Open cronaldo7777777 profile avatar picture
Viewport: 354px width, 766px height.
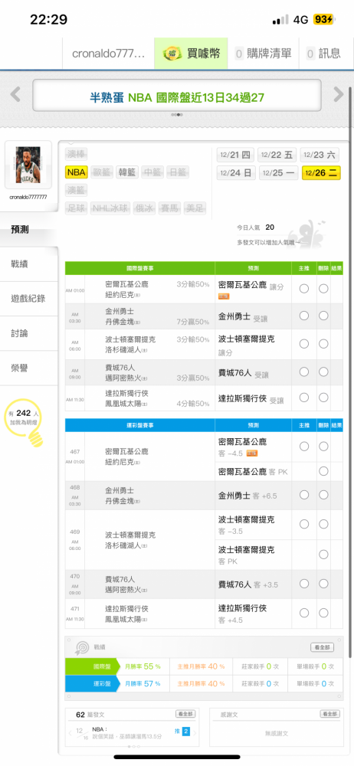pyautogui.click(x=28, y=165)
